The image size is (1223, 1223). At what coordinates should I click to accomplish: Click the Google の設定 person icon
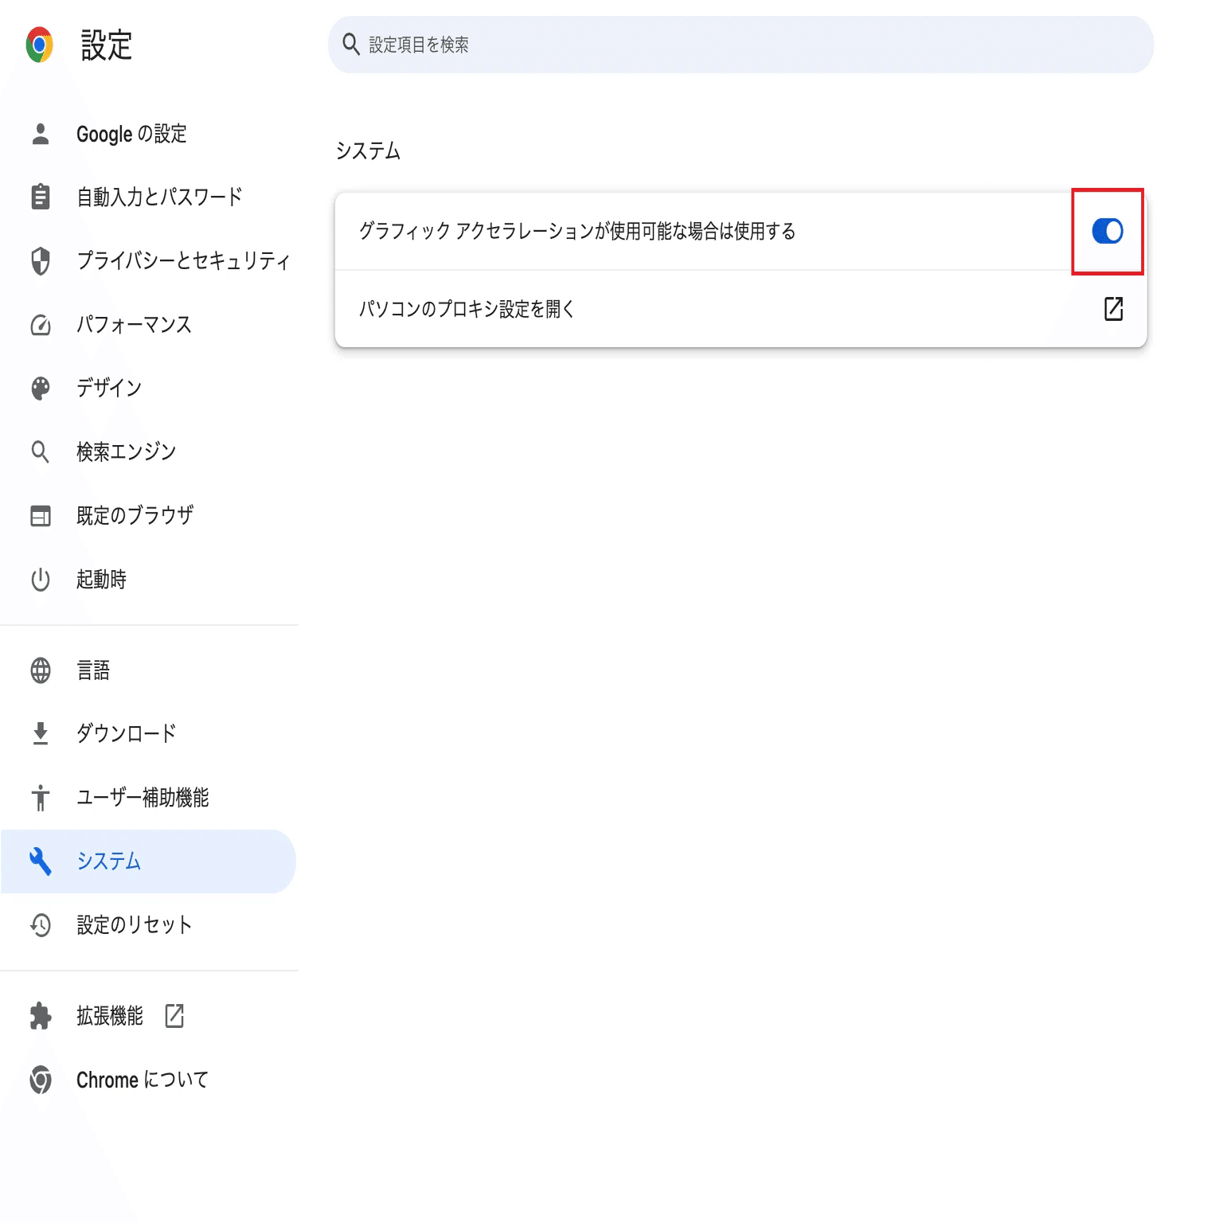pyautogui.click(x=41, y=134)
